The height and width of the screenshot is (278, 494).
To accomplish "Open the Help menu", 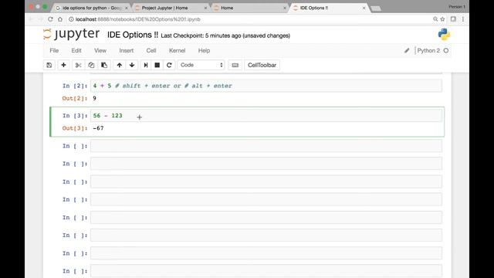I will point(204,50).
